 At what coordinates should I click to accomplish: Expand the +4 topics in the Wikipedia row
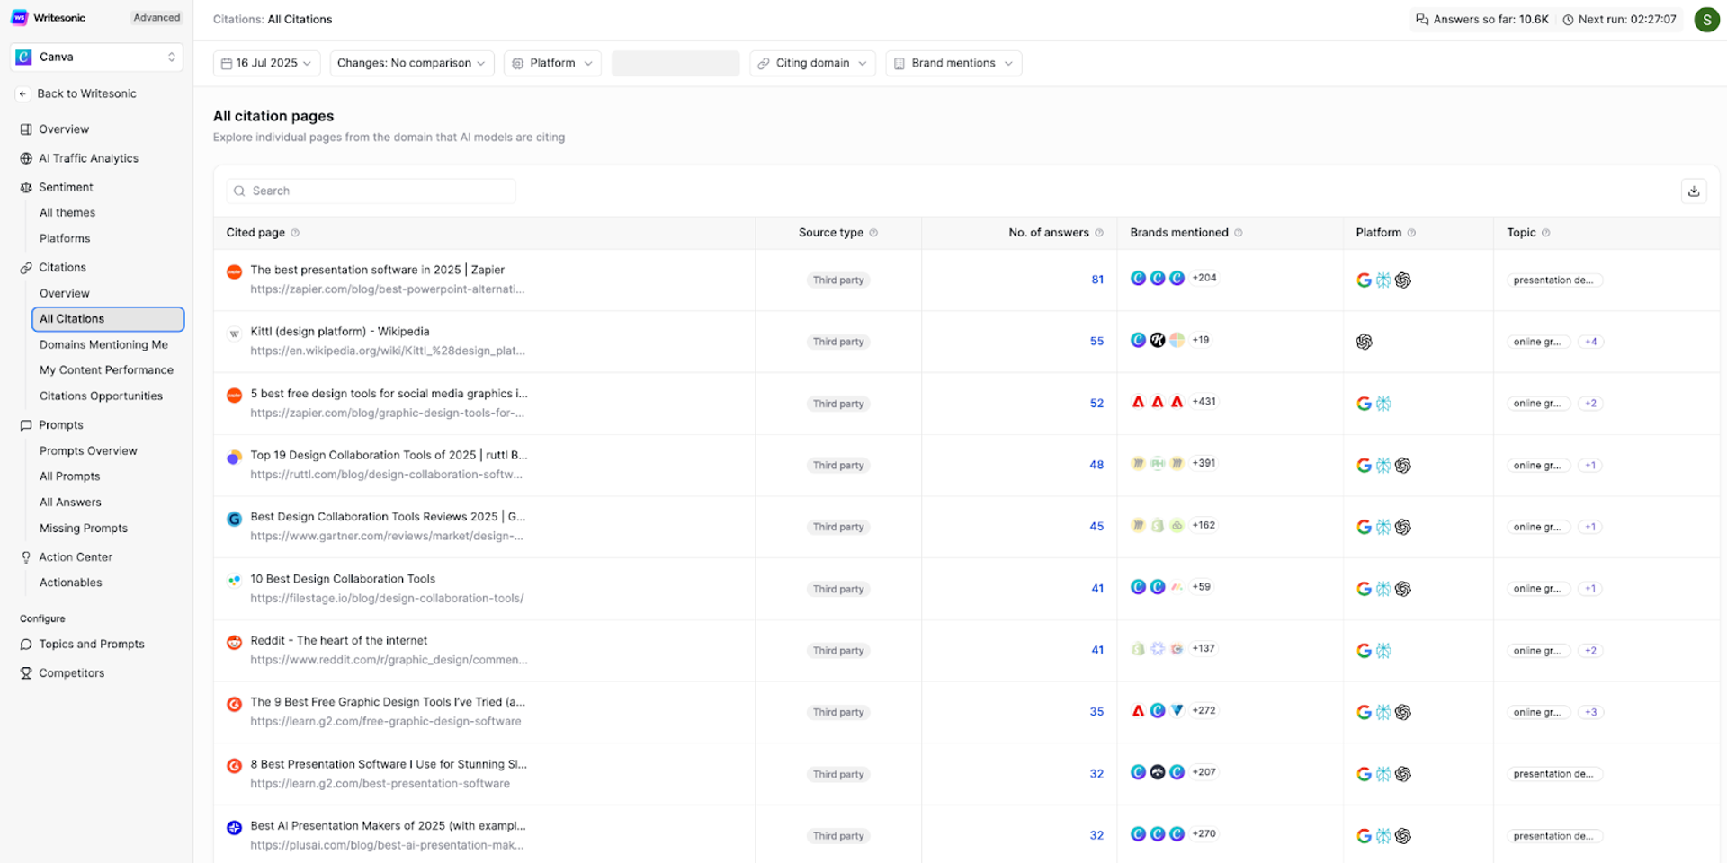click(x=1591, y=342)
